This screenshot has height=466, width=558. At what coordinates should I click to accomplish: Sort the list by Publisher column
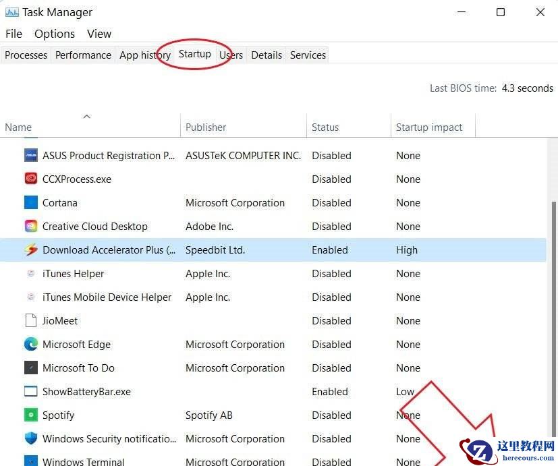[206, 127]
